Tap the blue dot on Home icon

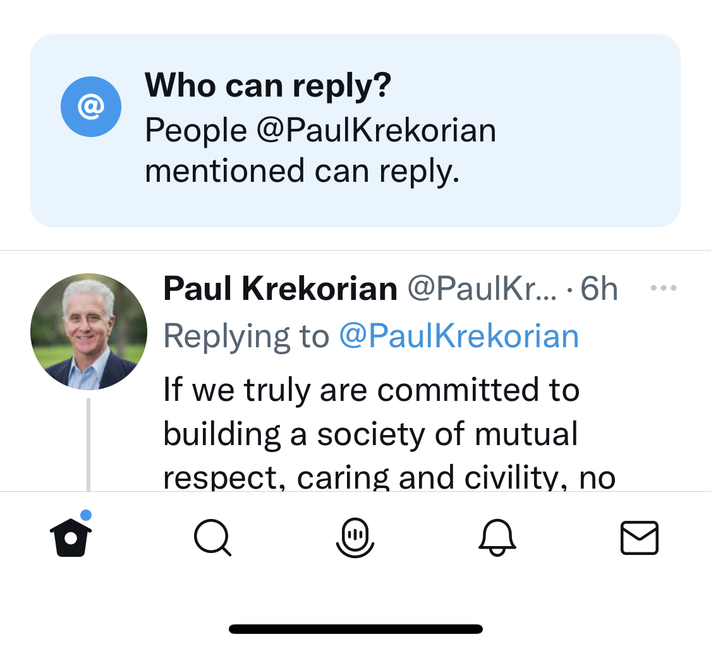coord(87,515)
